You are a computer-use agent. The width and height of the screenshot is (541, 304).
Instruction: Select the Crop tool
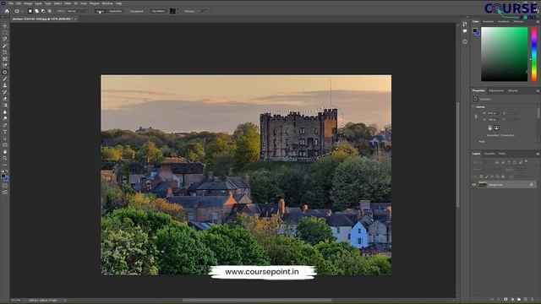5,52
